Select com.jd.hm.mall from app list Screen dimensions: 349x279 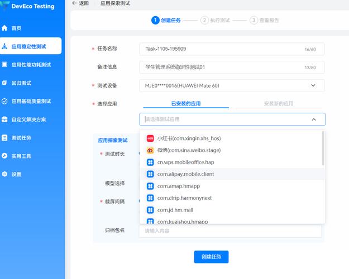pyautogui.click(x=175, y=210)
